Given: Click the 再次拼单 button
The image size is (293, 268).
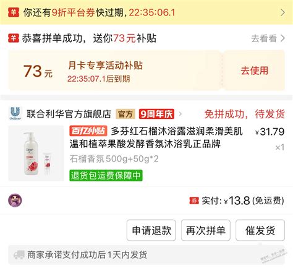Looking at the screenshot, I should [x=206, y=230].
